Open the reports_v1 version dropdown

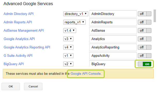74,22
